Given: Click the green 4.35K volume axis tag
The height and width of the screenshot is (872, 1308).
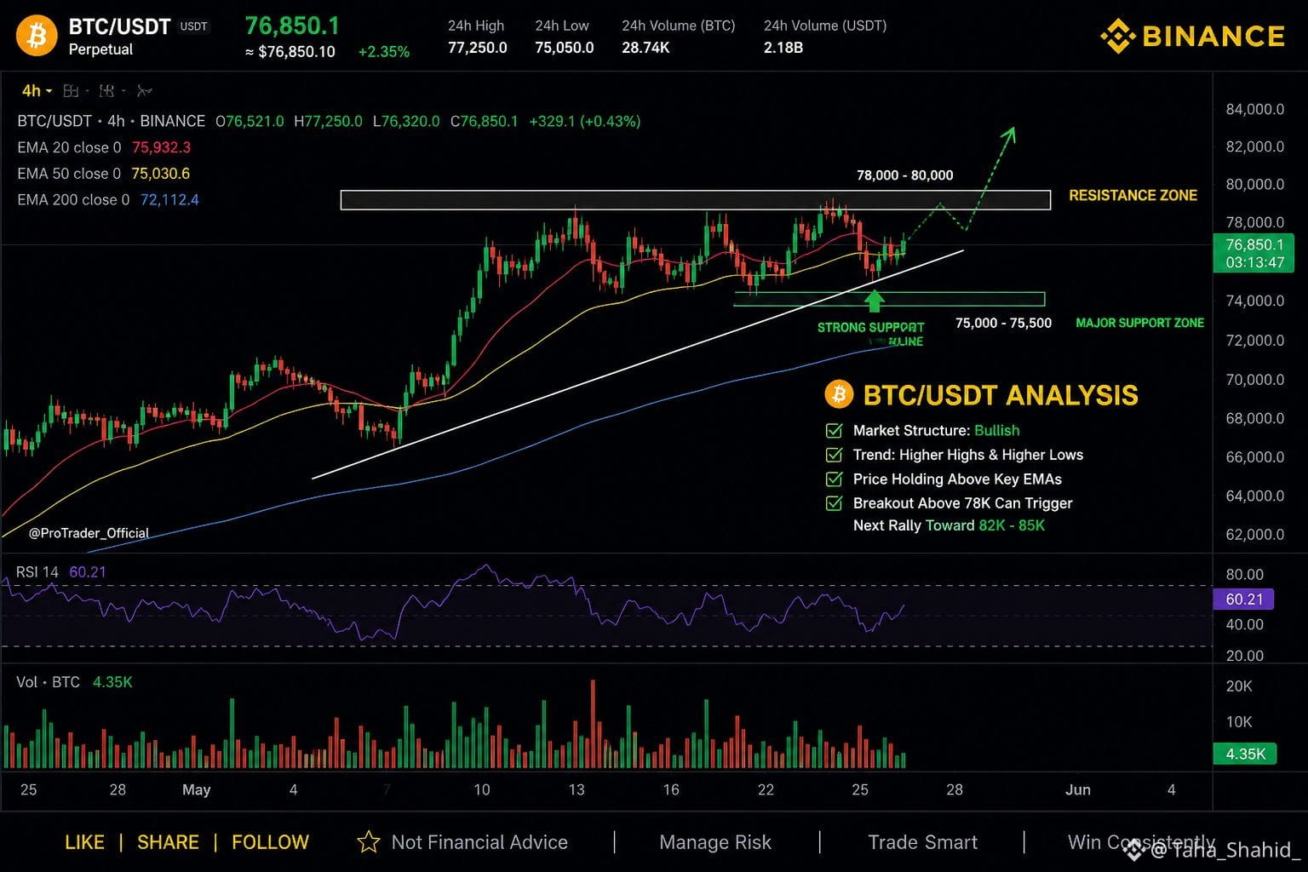Looking at the screenshot, I should coord(1245,754).
